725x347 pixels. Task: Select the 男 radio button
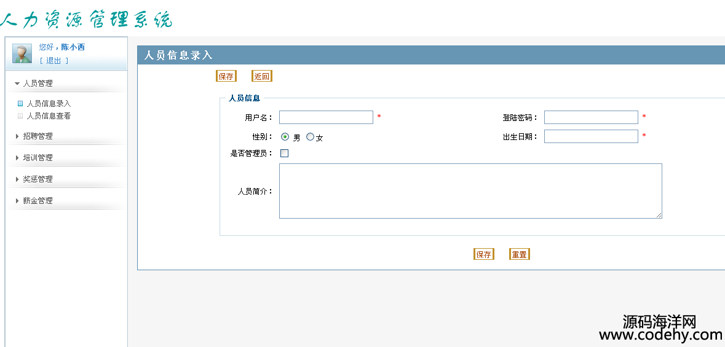pyautogui.click(x=285, y=137)
